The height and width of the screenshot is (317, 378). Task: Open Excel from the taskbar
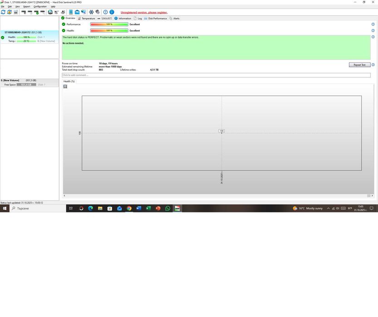148,208
